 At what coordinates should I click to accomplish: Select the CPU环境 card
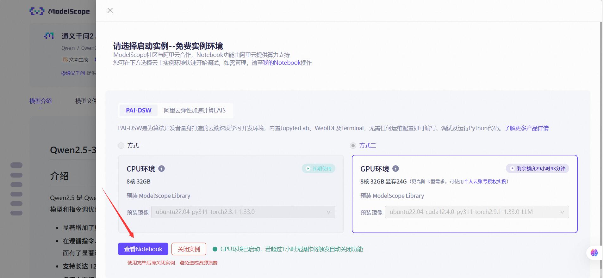[x=231, y=194]
